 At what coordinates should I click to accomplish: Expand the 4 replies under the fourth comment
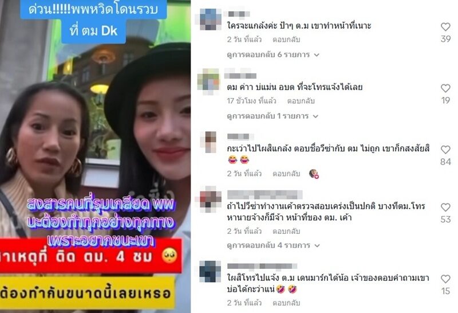pyautogui.click(x=274, y=245)
